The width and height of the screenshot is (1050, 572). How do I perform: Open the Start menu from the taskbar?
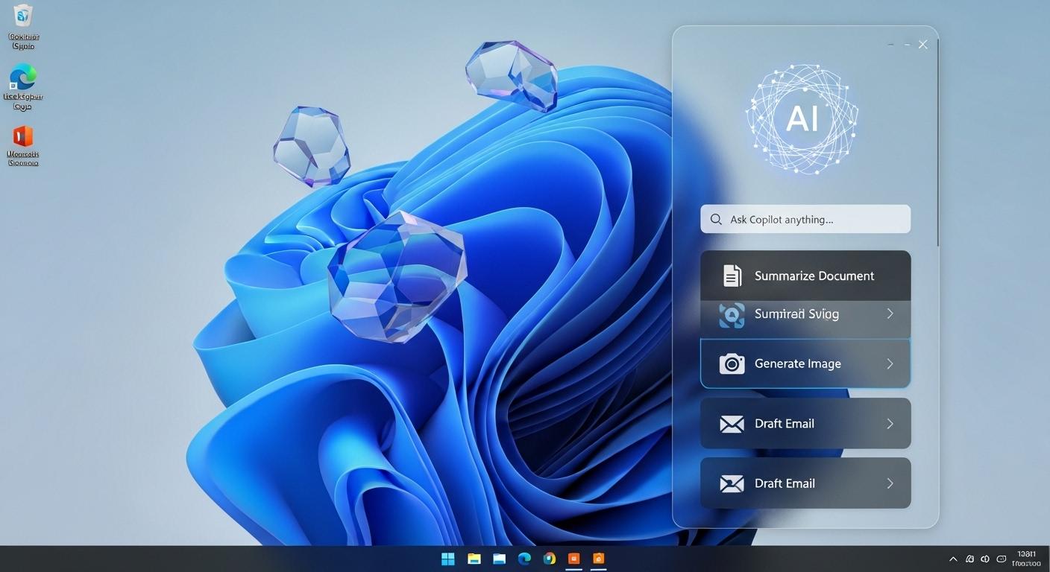coord(447,558)
